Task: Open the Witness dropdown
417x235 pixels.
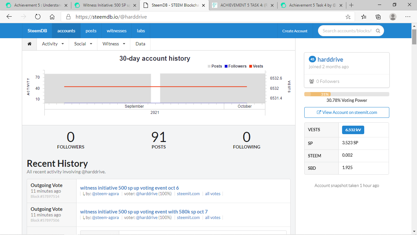Action: (114, 44)
